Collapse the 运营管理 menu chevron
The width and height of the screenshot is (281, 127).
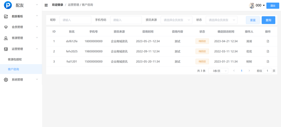tap(37, 48)
